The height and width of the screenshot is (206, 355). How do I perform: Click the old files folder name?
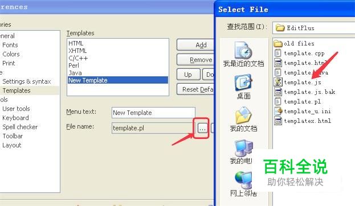[x=299, y=43]
